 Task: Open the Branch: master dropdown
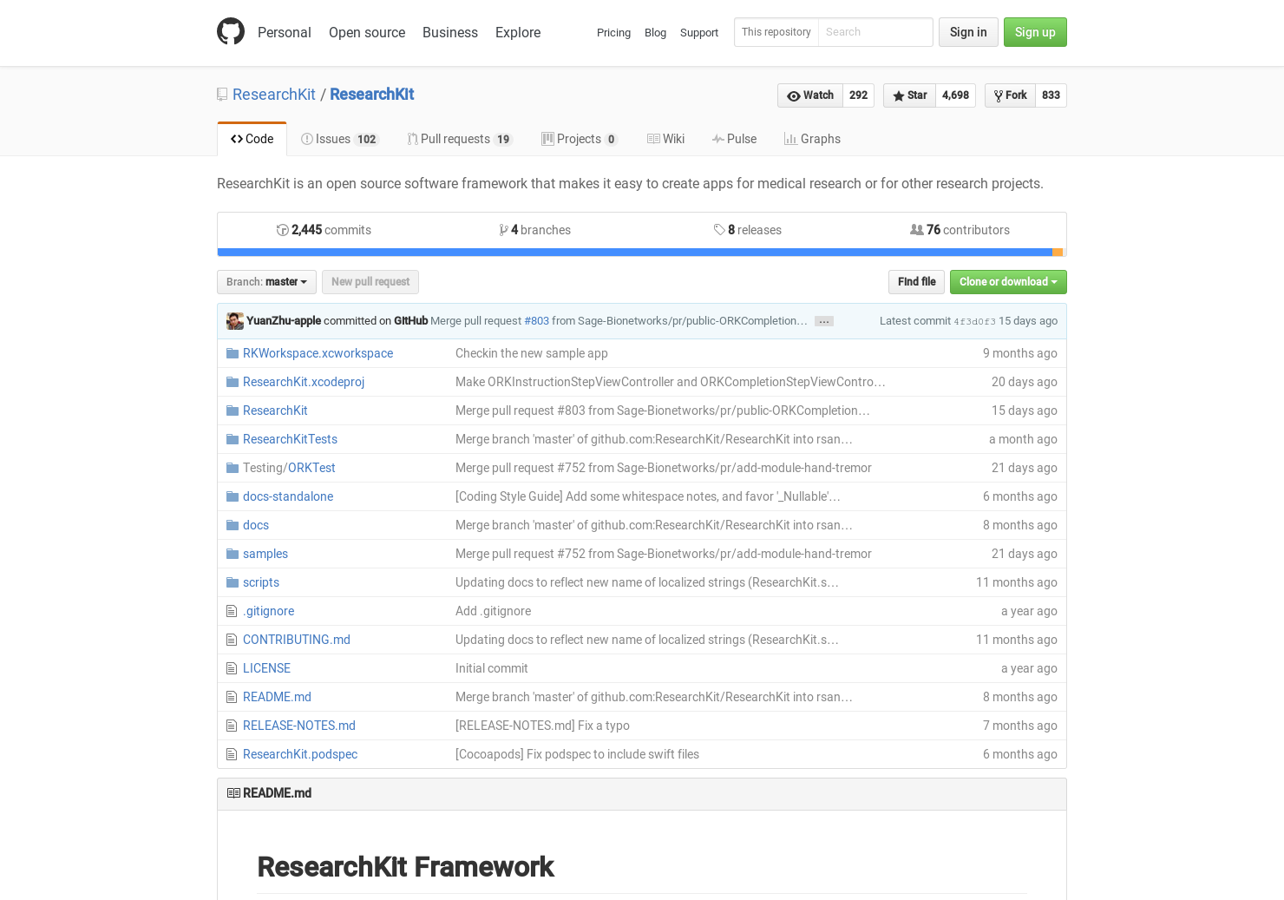(266, 281)
